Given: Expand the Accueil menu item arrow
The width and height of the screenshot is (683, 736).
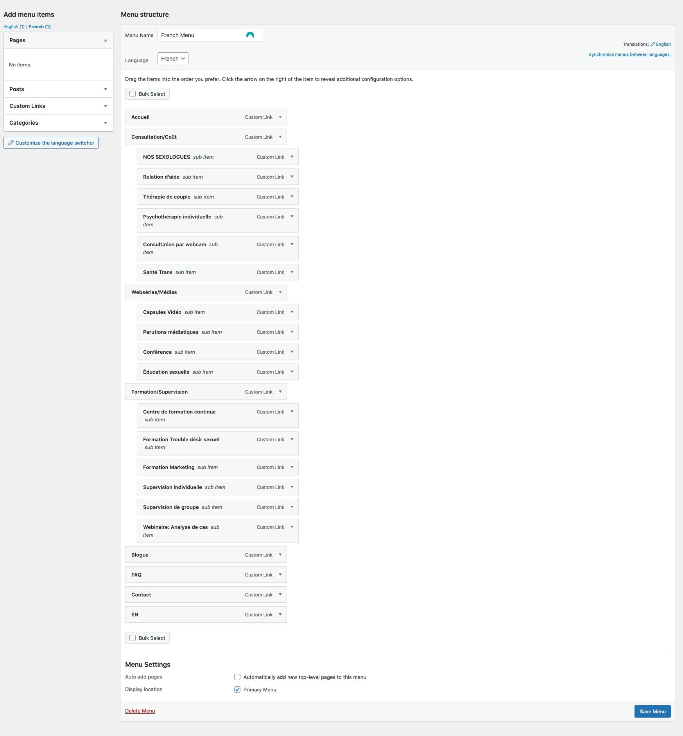Looking at the screenshot, I should click(x=280, y=117).
